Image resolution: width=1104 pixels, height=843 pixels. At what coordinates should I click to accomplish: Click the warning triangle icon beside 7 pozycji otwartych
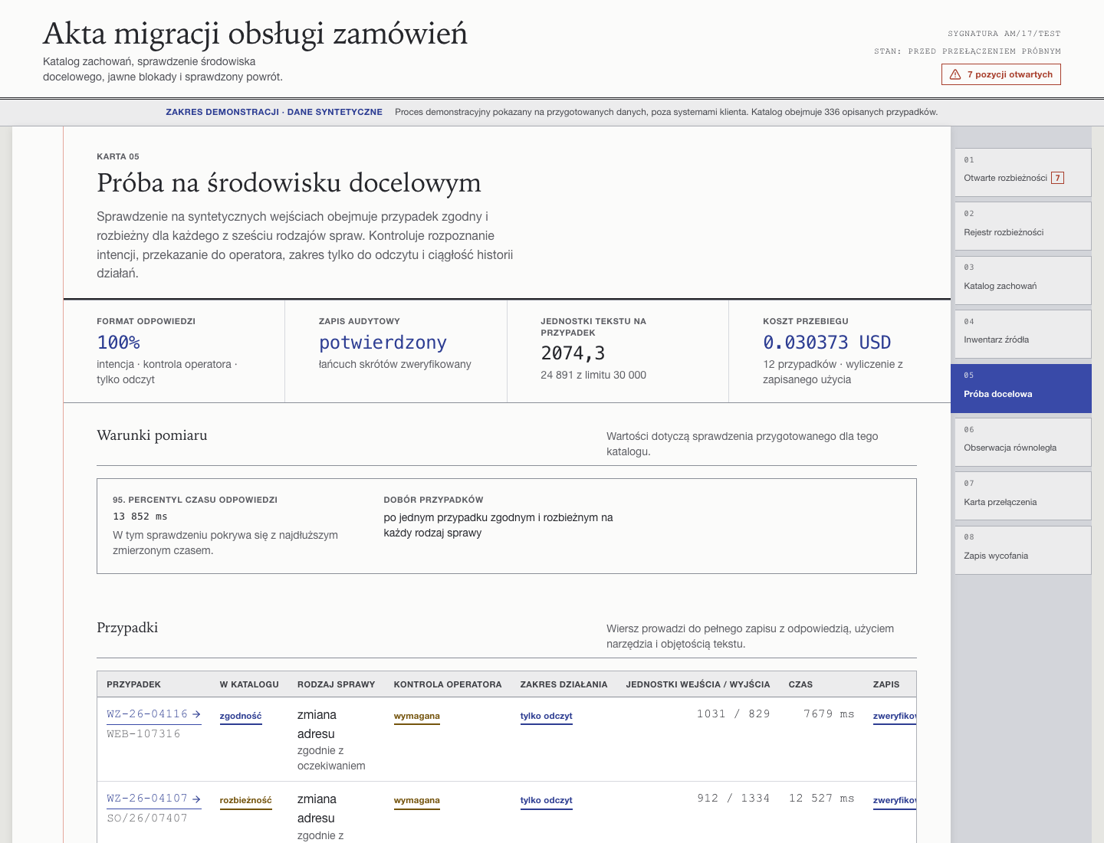955,74
